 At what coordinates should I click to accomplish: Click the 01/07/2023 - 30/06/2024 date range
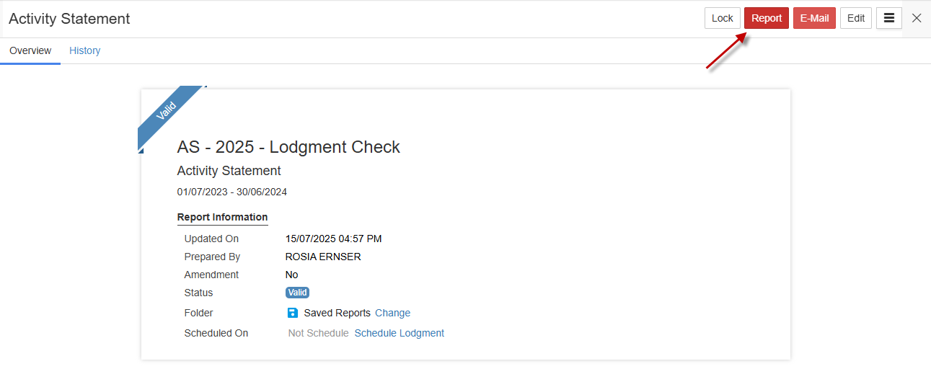coord(231,192)
